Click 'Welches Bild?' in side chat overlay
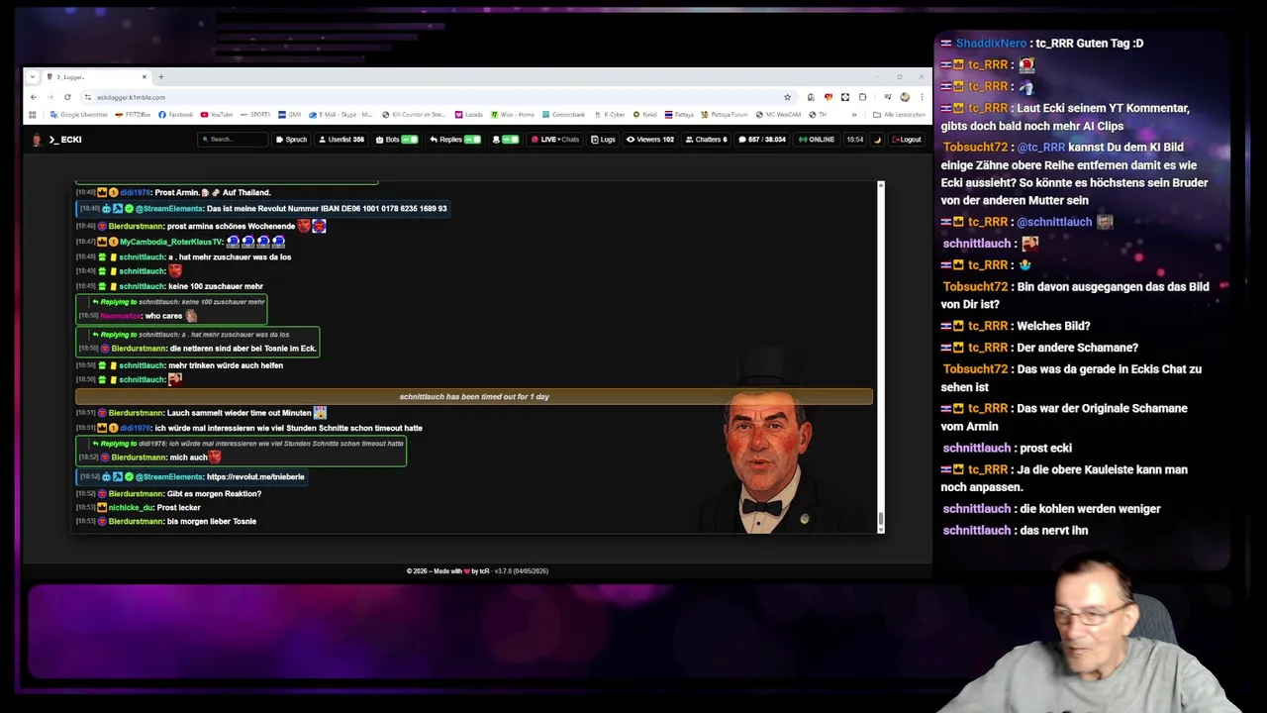The image size is (1267, 713). coord(1053,326)
